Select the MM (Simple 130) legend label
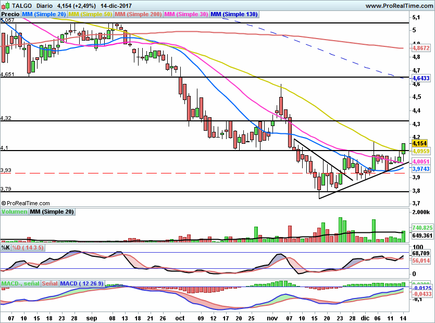Image resolution: width=435 pixels, height=323 pixels. (234, 14)
